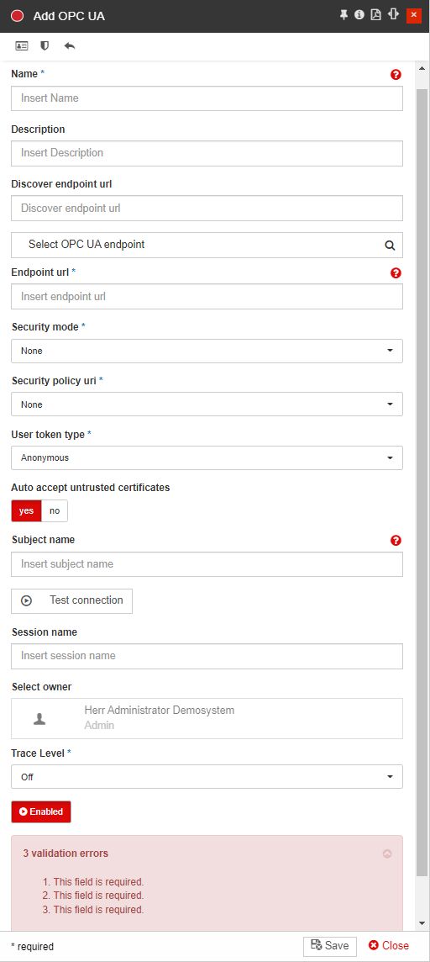Click the Insert session name field

tap(207, 656)
